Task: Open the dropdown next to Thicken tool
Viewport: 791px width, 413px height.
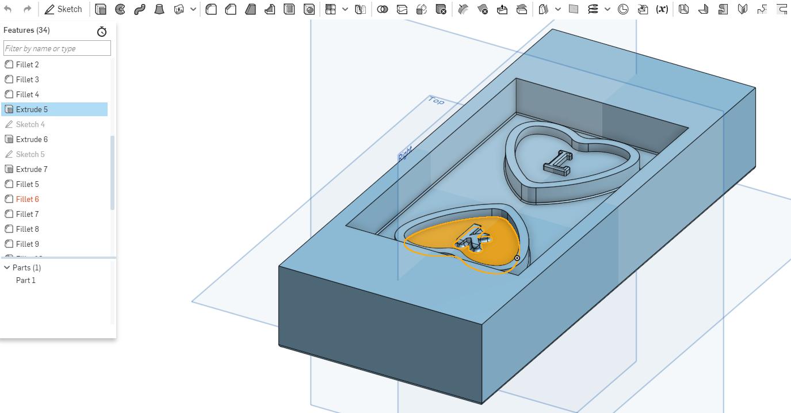Action: tap(193, 9)
